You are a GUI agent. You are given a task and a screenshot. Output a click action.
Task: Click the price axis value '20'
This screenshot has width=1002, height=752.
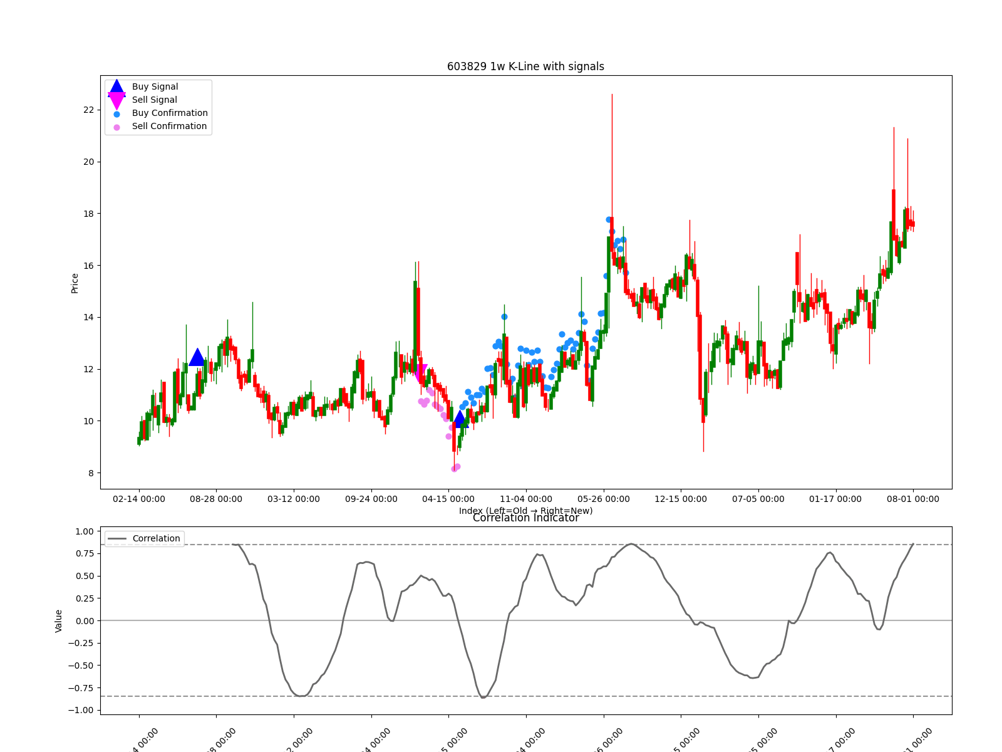(88, 162)
